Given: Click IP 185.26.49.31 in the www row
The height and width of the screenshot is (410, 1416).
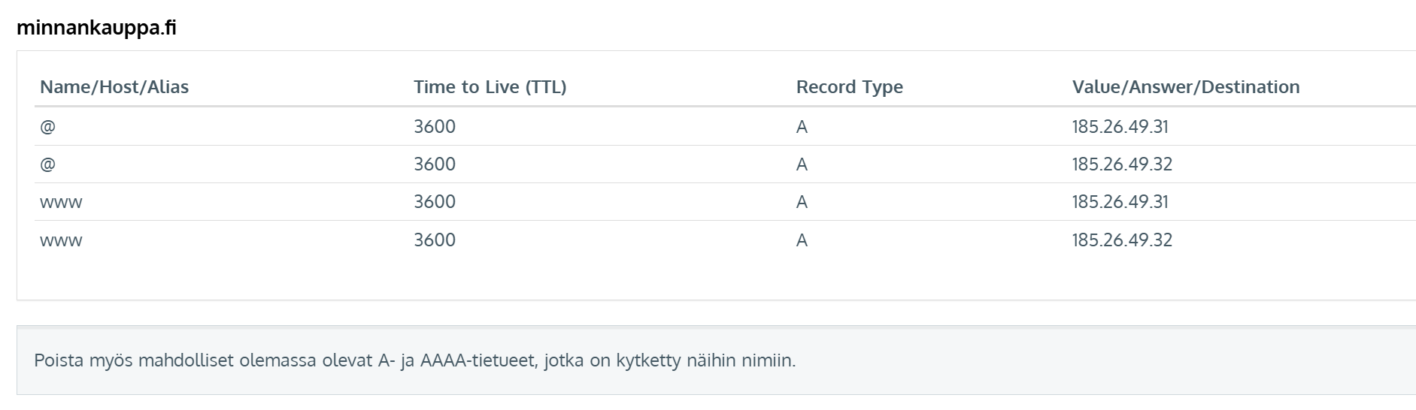Looking at the screenshot, I should point(1120,202).
